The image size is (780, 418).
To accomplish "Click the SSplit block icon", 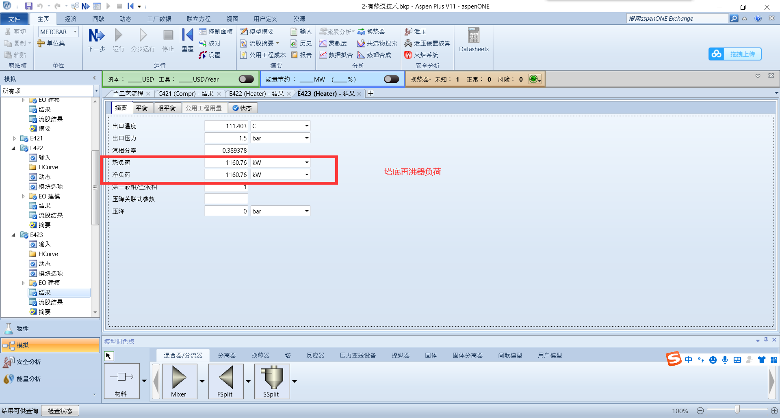I will (272, 381).
